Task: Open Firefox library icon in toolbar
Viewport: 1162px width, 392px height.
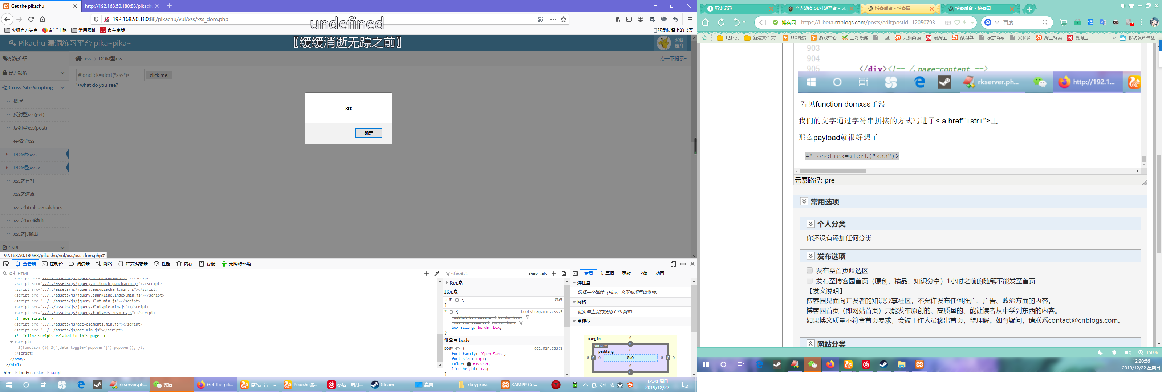Action: click(x=617, y=19)
